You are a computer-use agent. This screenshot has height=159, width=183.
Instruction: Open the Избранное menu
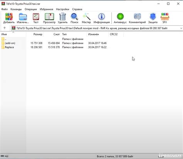point(46,9)
